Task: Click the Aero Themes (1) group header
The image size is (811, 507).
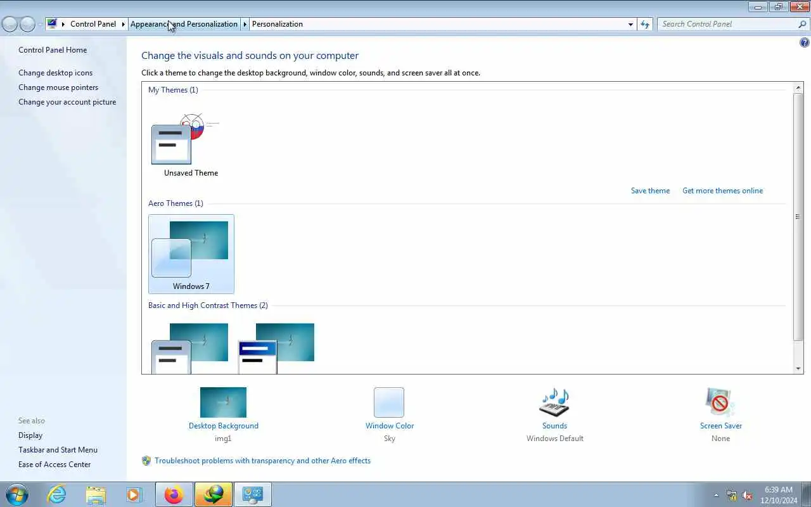Action: (x=176, y=203)
